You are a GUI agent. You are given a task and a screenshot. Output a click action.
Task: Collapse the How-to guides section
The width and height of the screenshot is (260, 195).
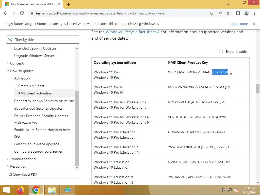point(22,71)
